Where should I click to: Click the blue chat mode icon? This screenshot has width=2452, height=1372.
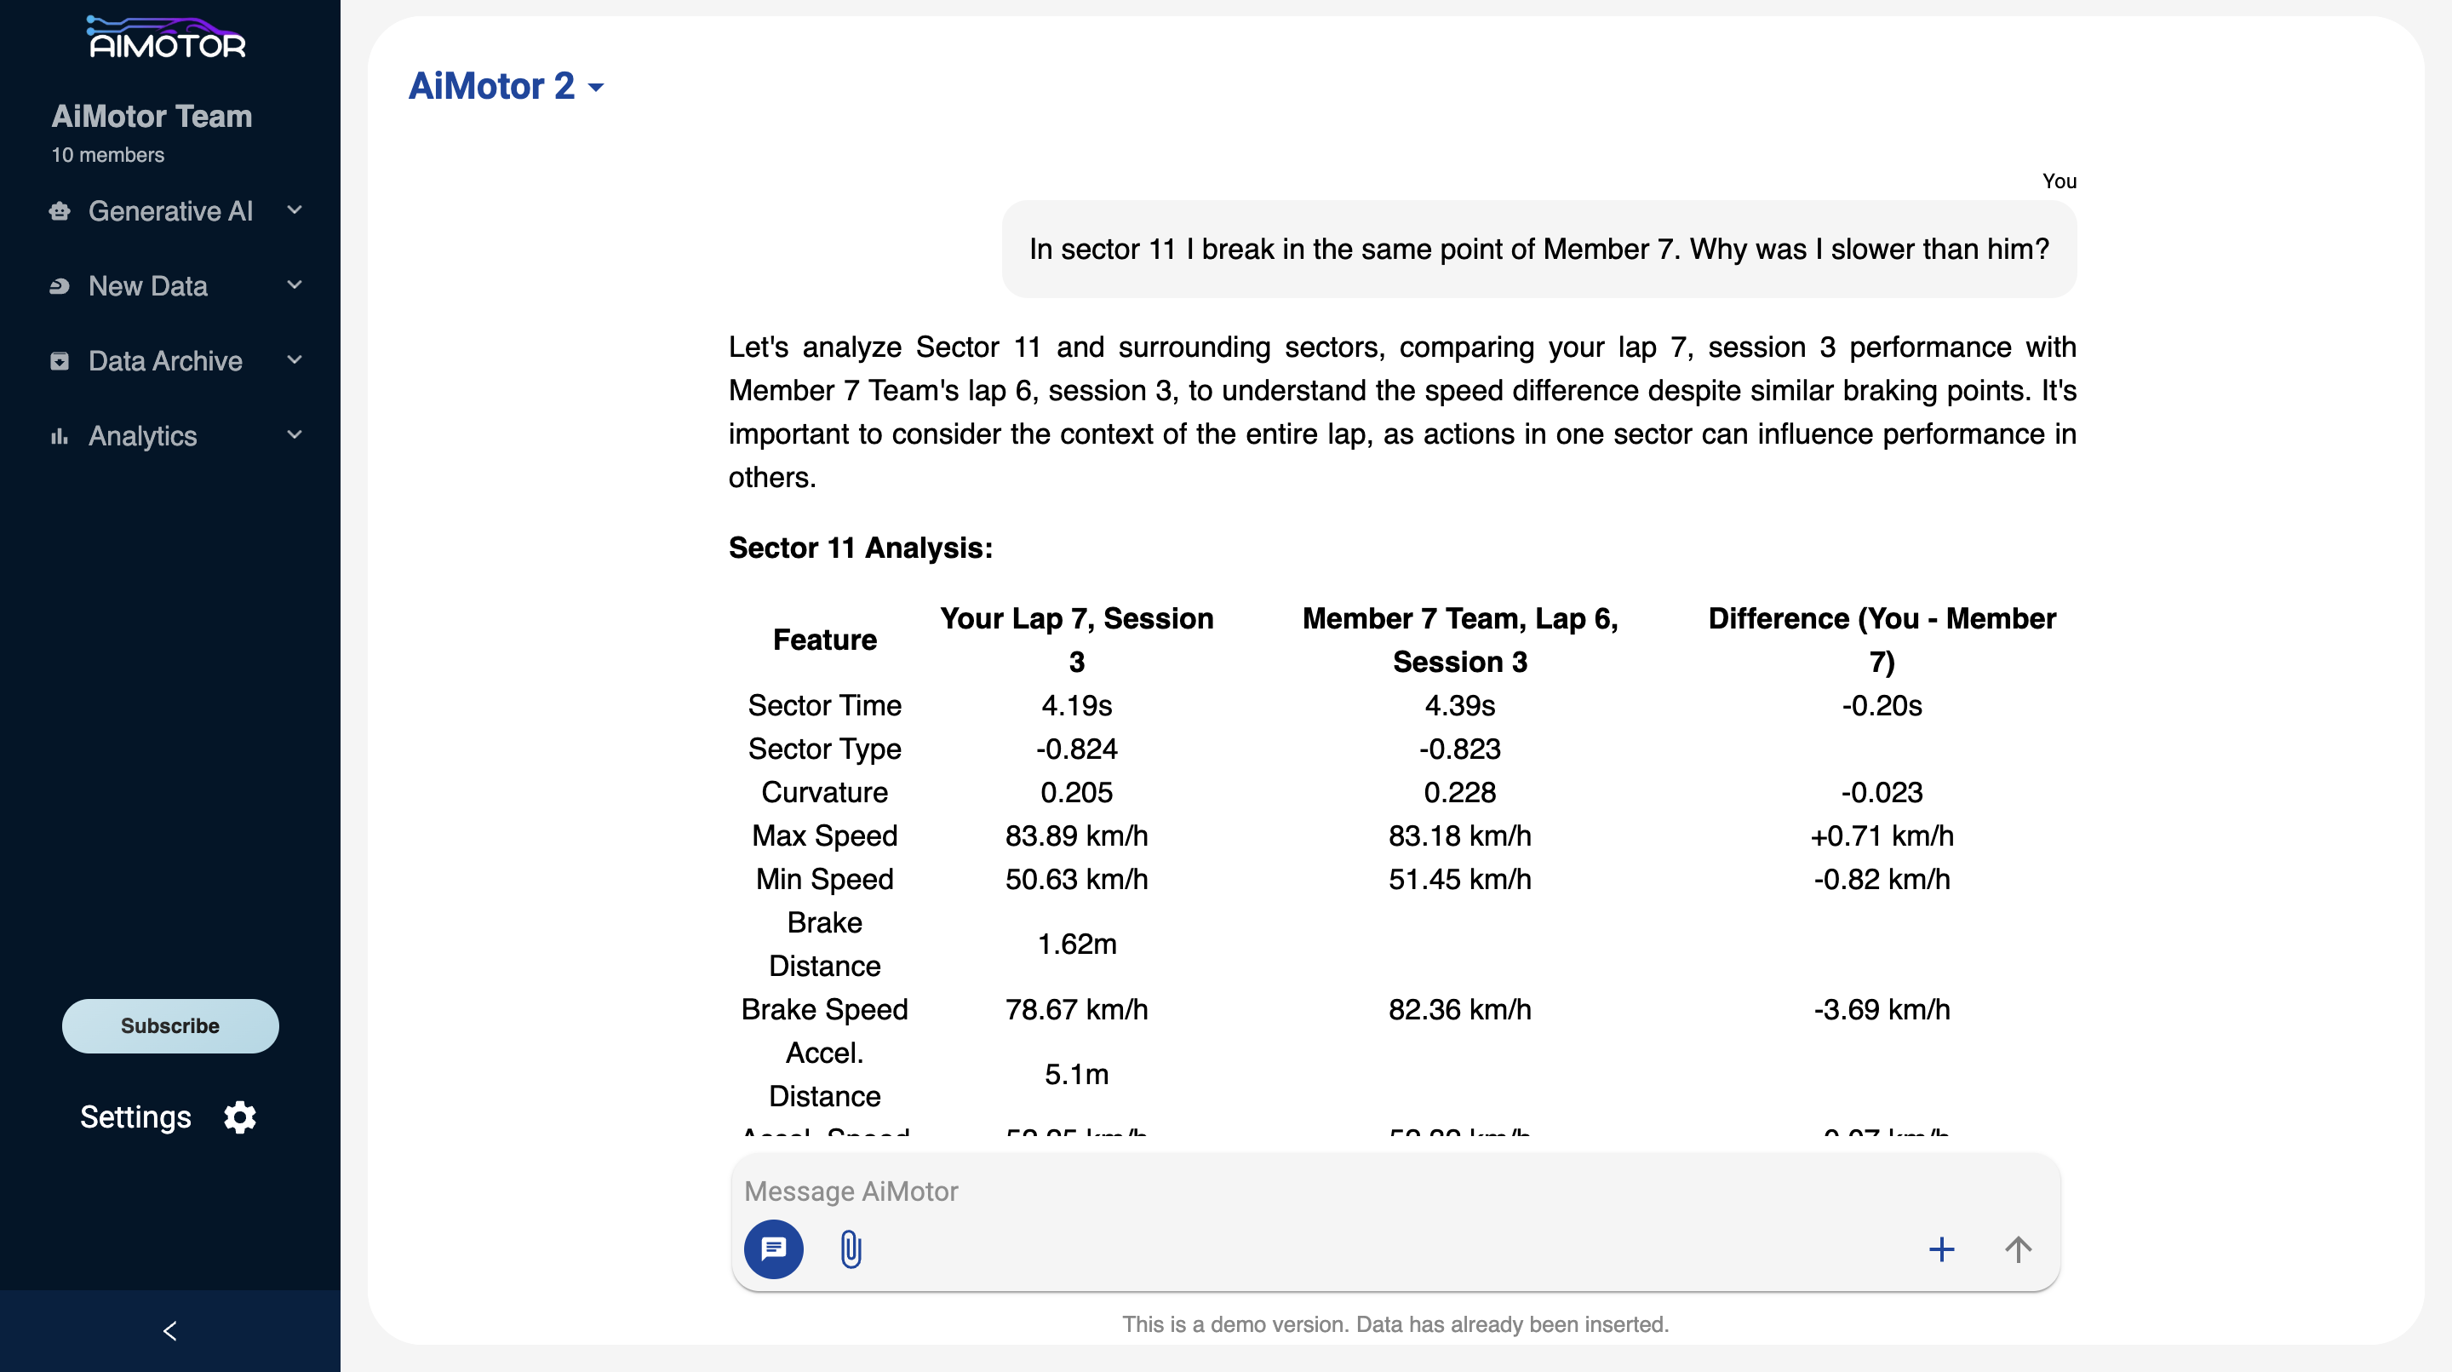773,1249
